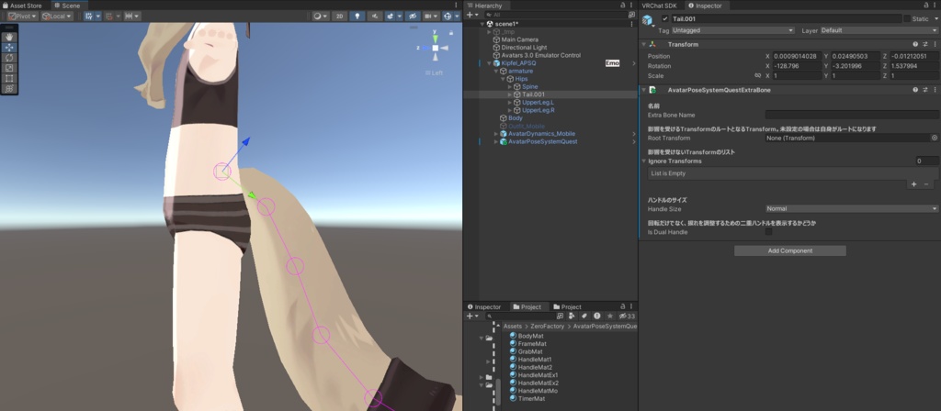
Task: Toggle the 2D view button
Action: pos(340,17)
